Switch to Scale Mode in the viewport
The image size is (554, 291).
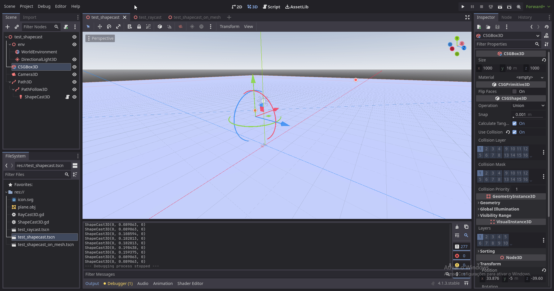[119, 27]
